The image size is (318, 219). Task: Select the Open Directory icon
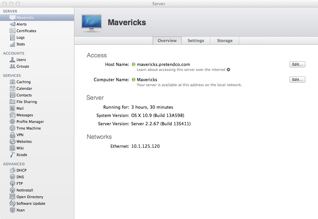pyautogui.click(x=12, y=197)
